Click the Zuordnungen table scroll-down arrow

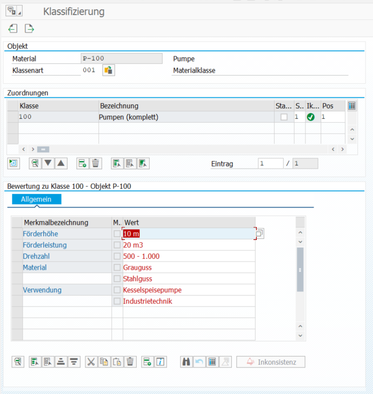click(352, 139)
